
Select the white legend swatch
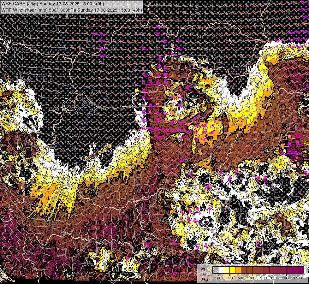pos(221,270)
